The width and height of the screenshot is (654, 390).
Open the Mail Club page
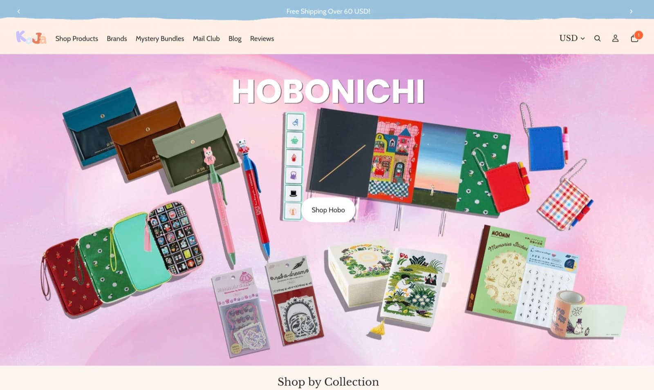pos(206,38)
